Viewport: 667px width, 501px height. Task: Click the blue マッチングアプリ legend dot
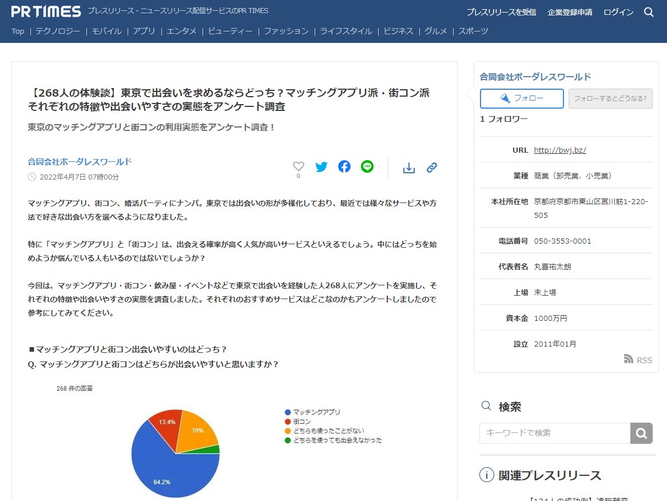pos(288,412)
